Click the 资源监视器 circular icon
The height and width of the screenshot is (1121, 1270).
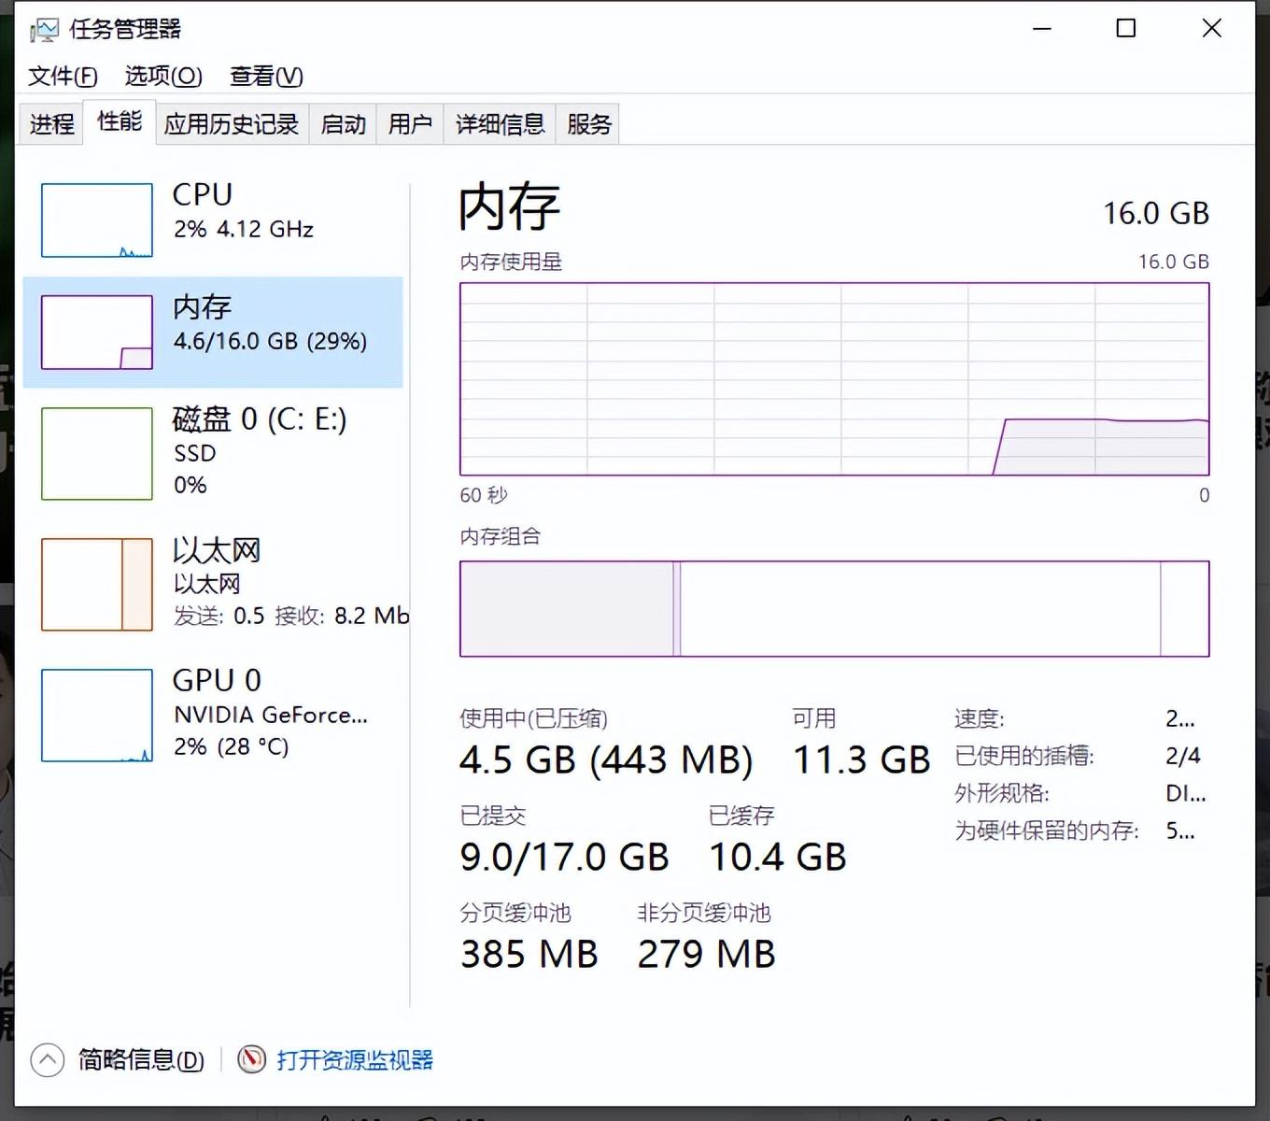[x=250, y=1059]
